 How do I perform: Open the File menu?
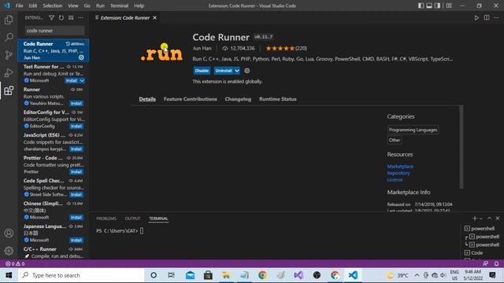coord(19,6)
